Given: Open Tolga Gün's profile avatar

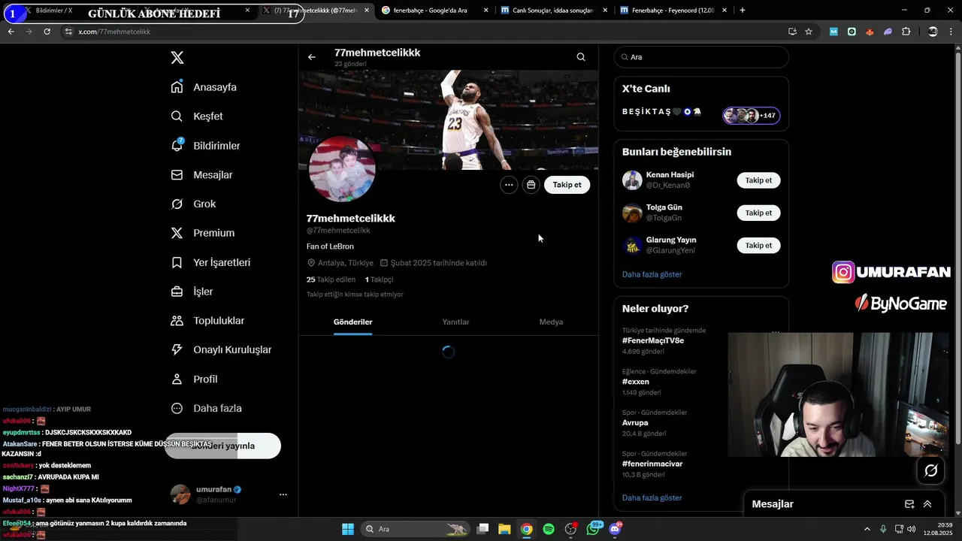Looking at the screenshot, I should [632, 213].
